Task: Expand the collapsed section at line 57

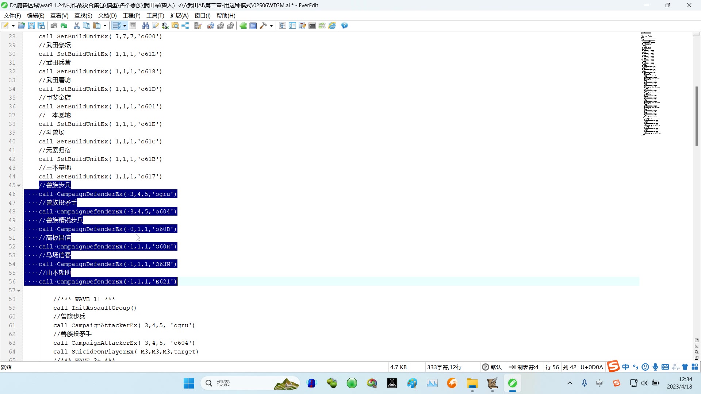Action: [19, 290]
